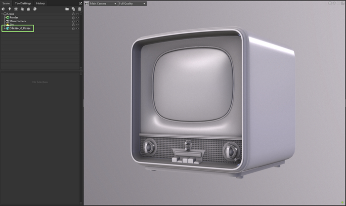Click the camera icon beside Main Camera dropdown
346x206 pixels.
[x=86, y=3]
